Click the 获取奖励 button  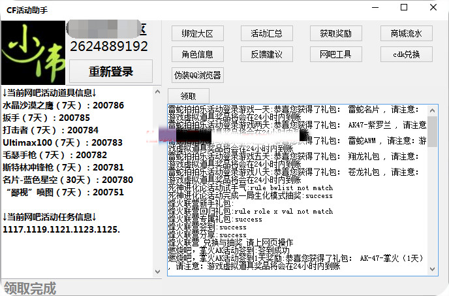coord(336,33)
